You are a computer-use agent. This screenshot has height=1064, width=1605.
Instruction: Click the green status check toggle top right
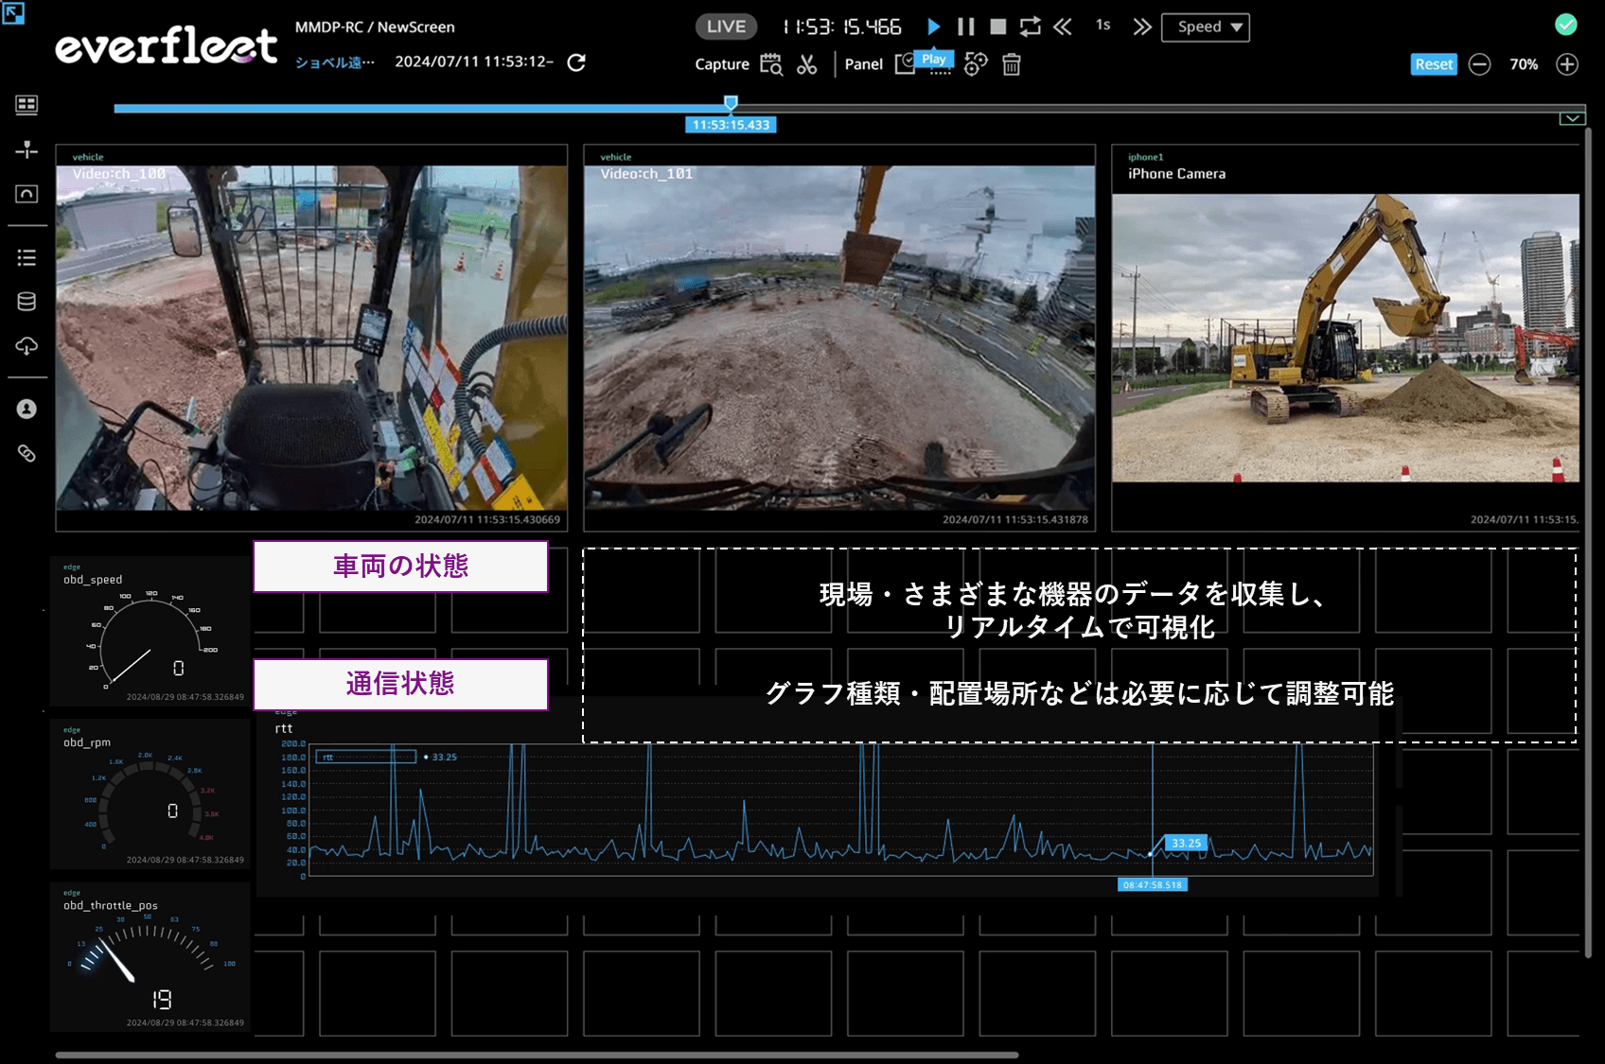coord(1564,26)
